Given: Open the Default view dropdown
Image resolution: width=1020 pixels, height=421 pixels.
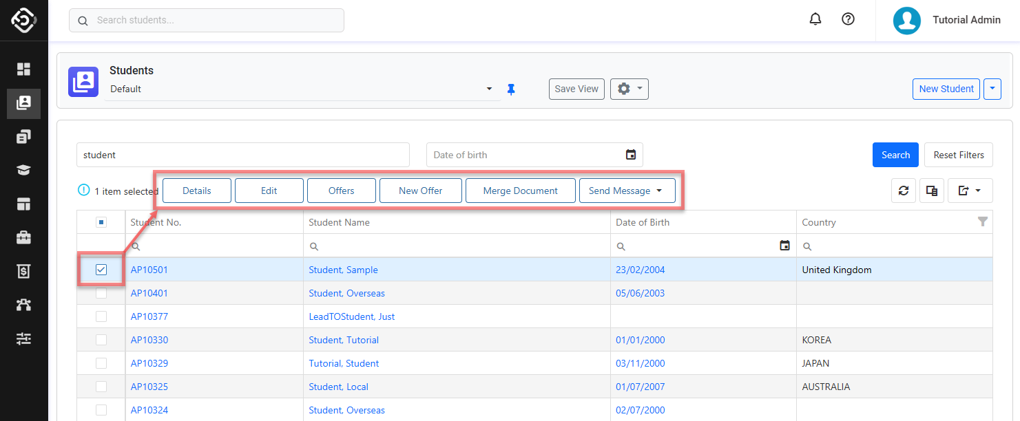Looking at the screenshot, I should pos(302,89).
